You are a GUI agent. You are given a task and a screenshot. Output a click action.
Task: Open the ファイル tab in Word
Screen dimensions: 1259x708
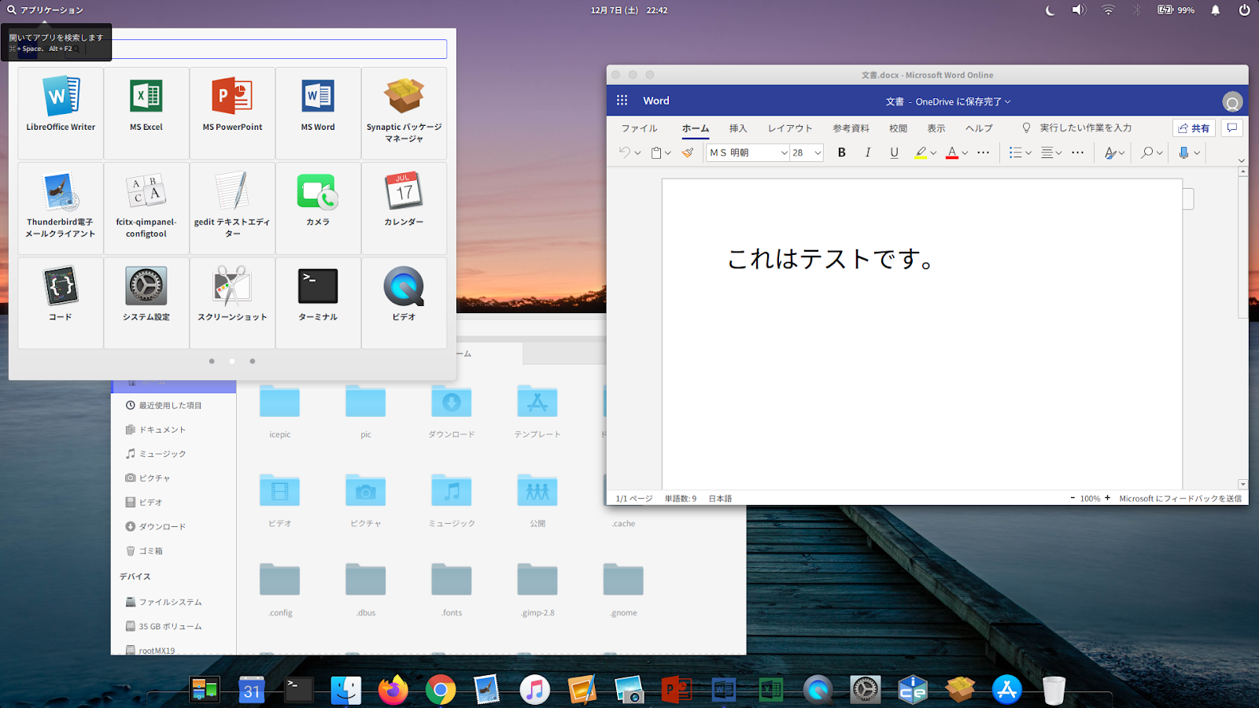(640, 128)
